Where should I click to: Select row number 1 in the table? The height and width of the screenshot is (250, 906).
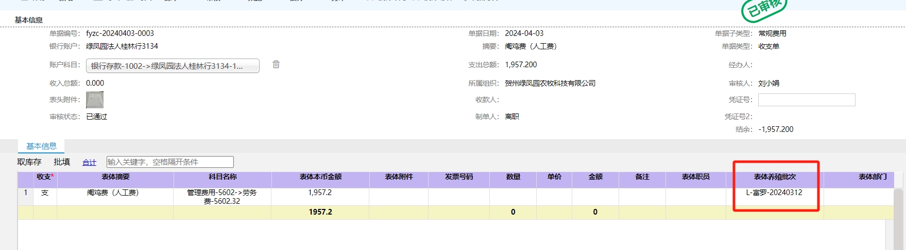coord(26,193)
